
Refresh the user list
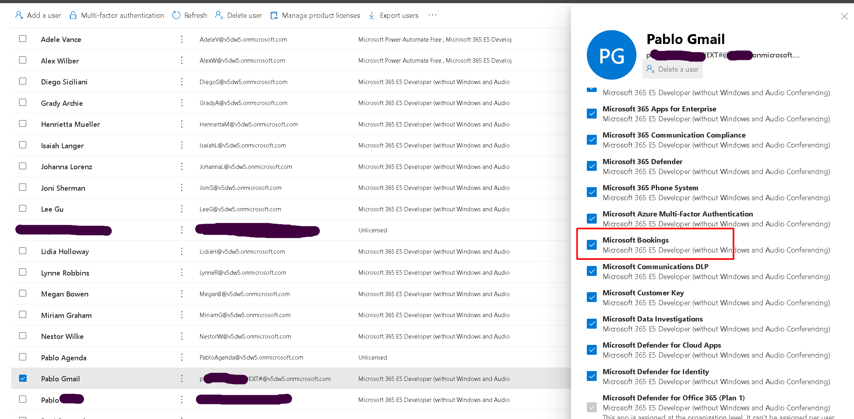click(190, 15)
